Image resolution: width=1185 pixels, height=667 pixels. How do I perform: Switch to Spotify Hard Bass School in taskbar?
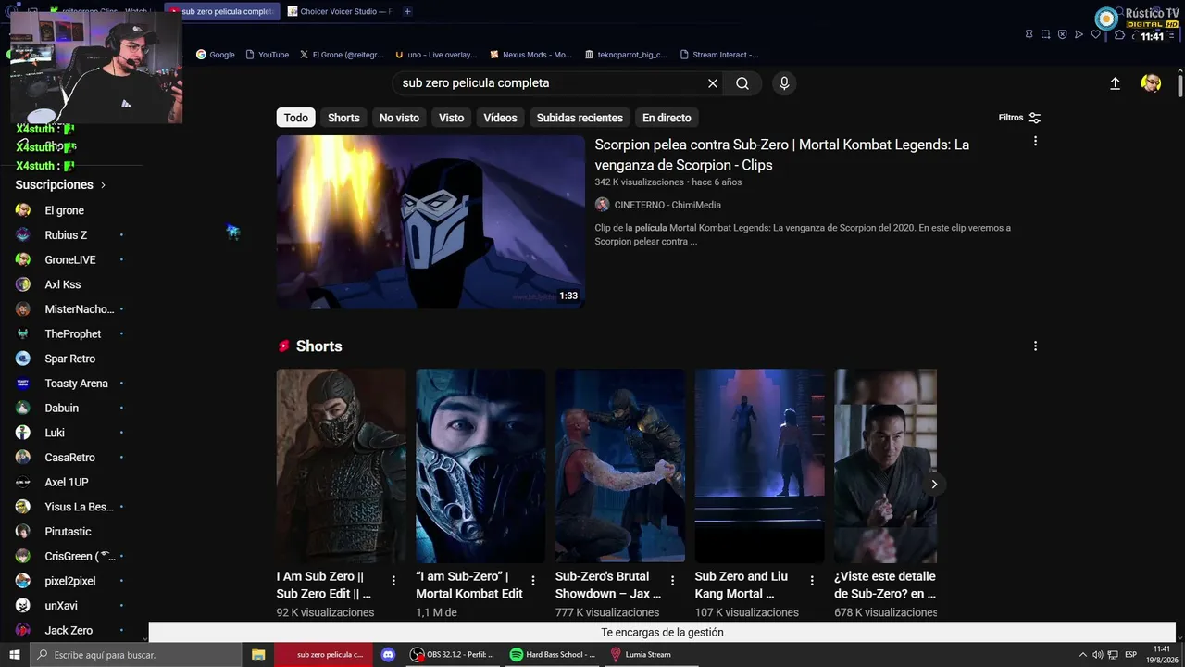[552, 655]
